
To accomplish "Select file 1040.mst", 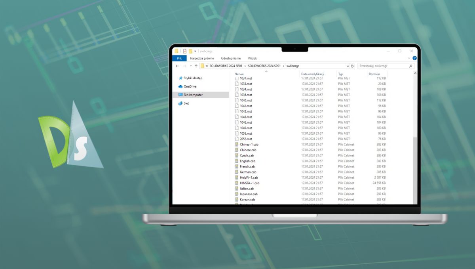I will click(246, 100).
